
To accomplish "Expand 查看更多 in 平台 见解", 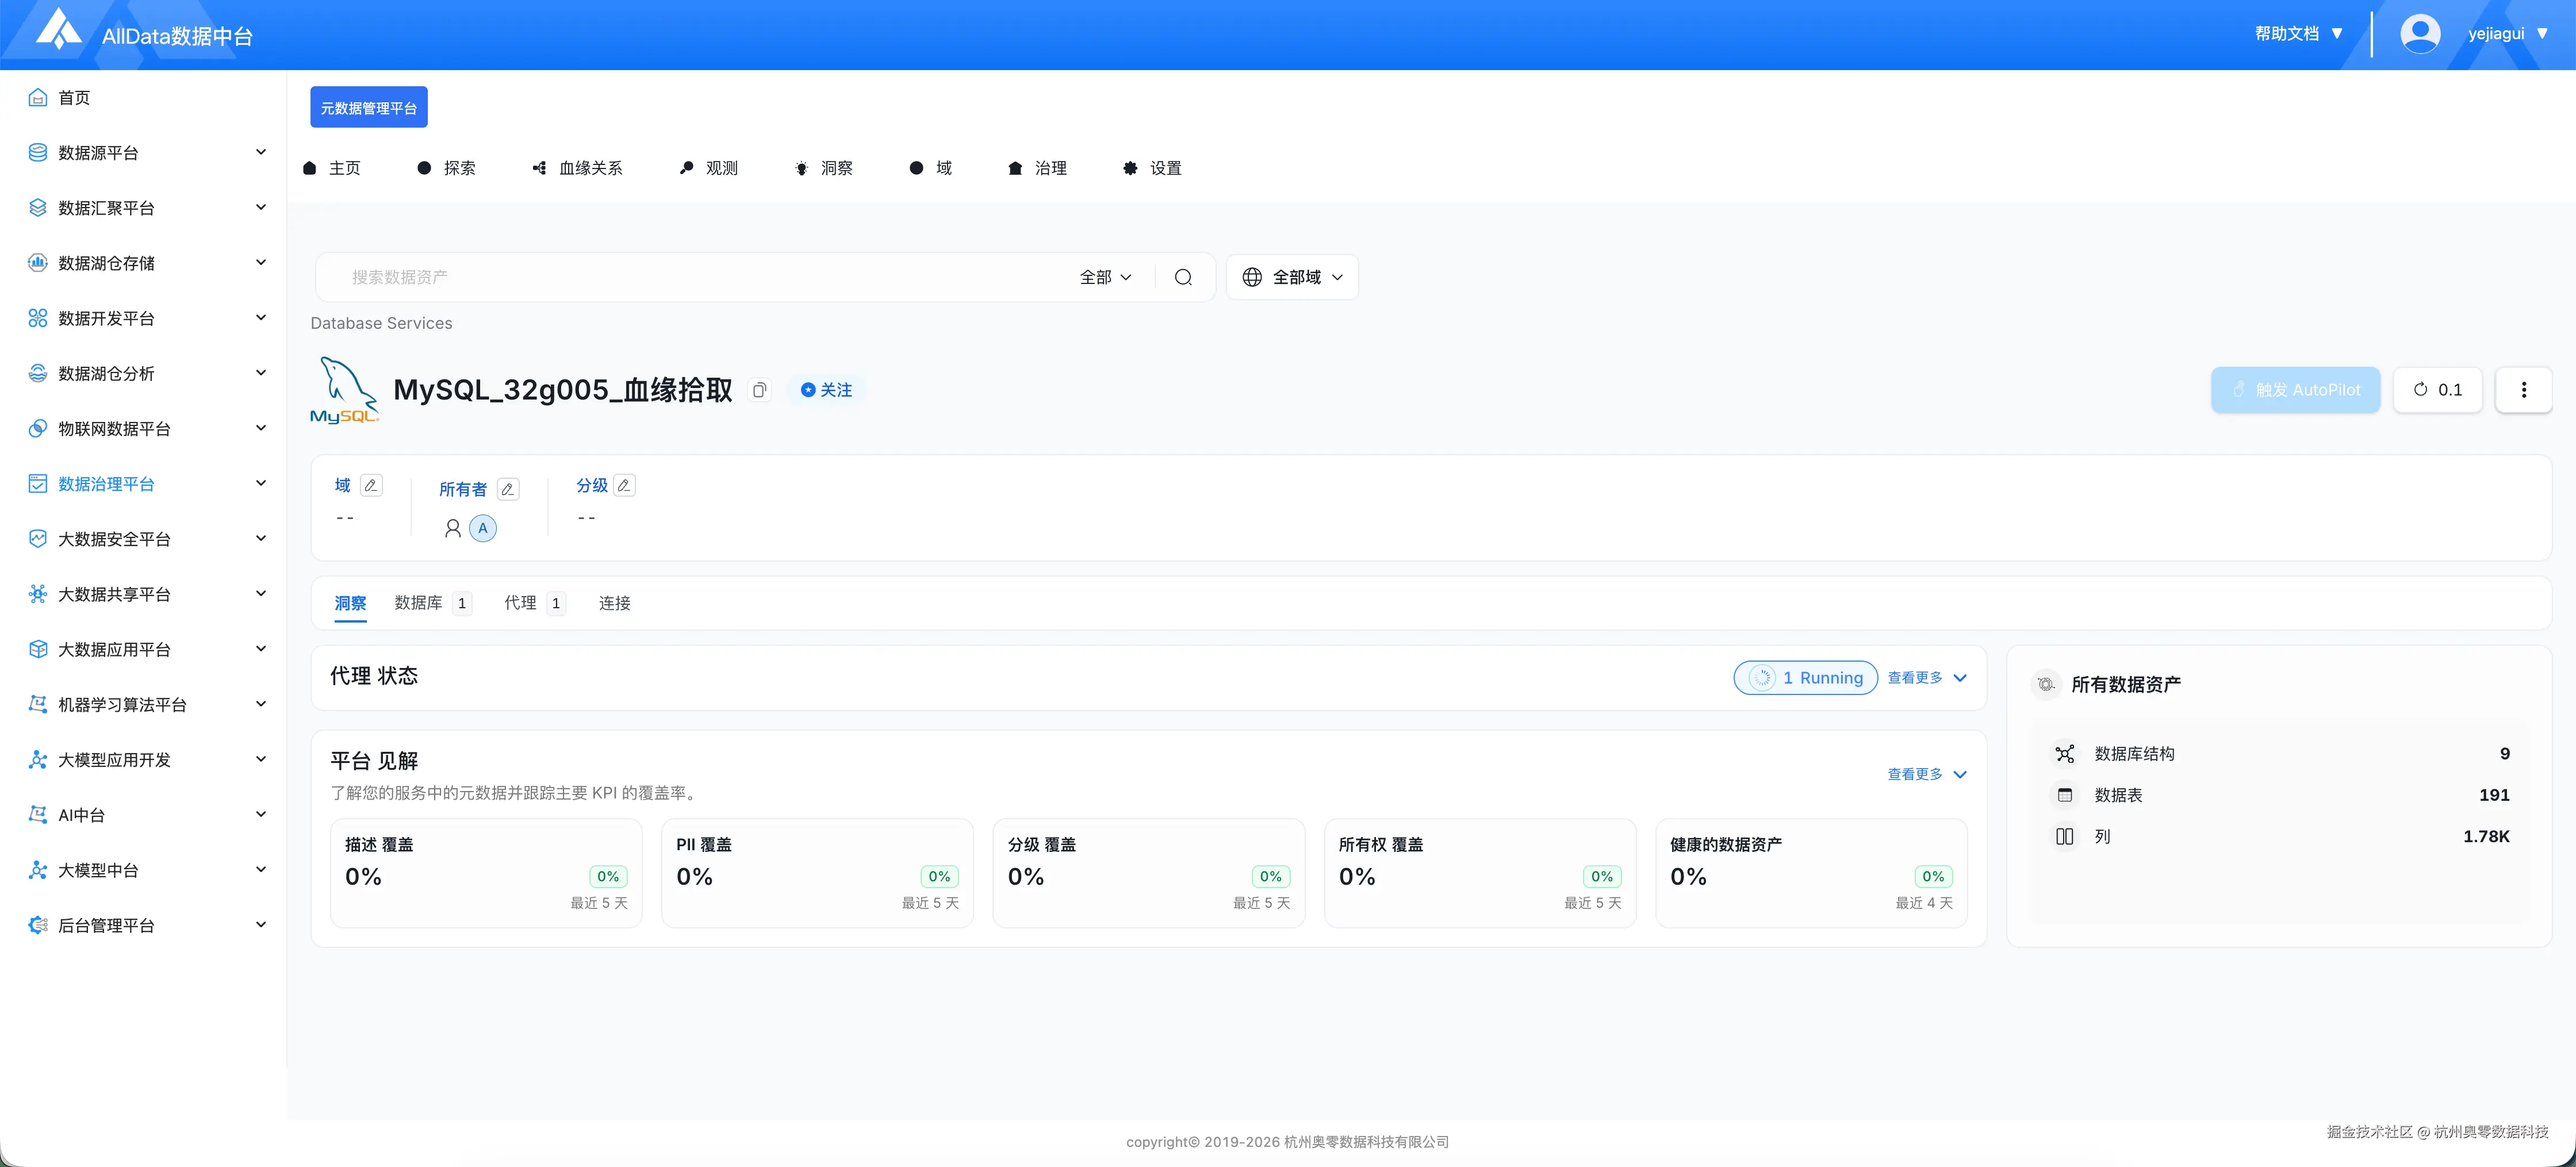I will click(1927, 774).
